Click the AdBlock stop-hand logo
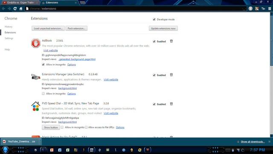 36,43
